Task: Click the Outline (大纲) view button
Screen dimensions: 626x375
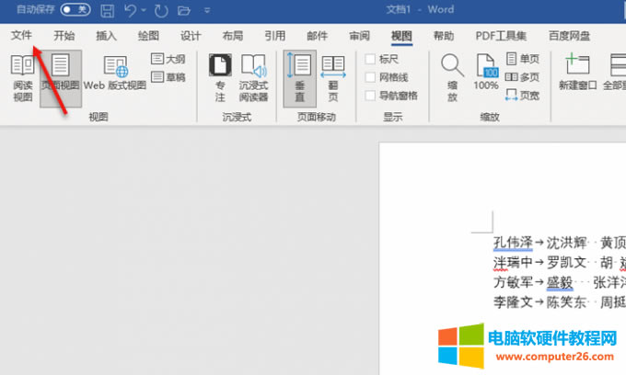Action: click(167, 59)
